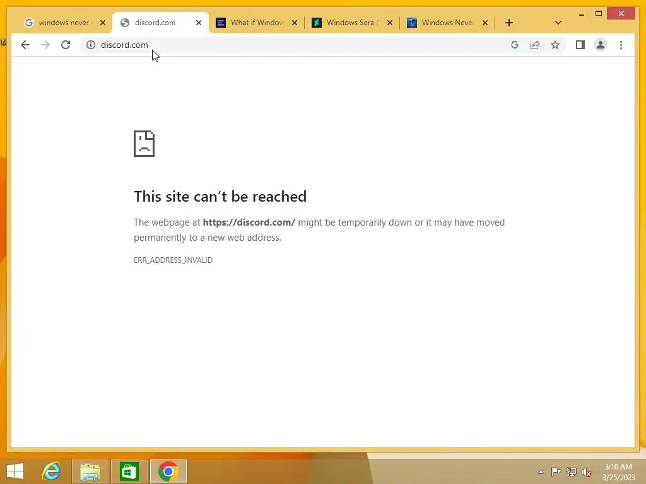
Task: Toggle the Chrome side panel
Action: (x=580, y=45)
